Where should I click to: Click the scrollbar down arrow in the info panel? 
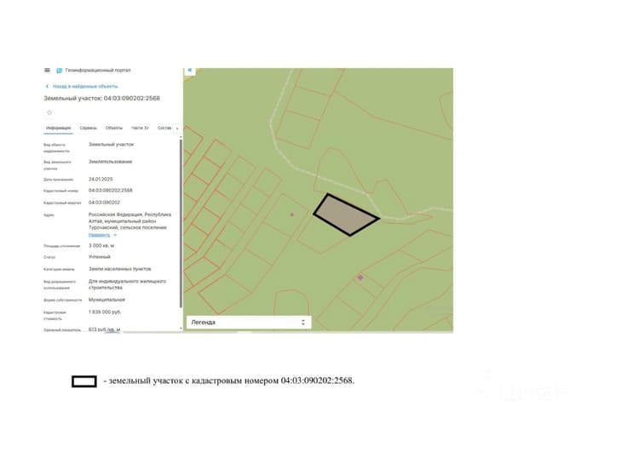[181, 328]
